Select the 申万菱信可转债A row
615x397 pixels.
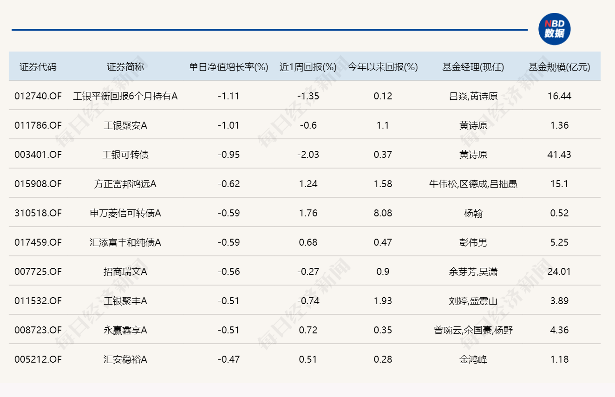[125, 213]
